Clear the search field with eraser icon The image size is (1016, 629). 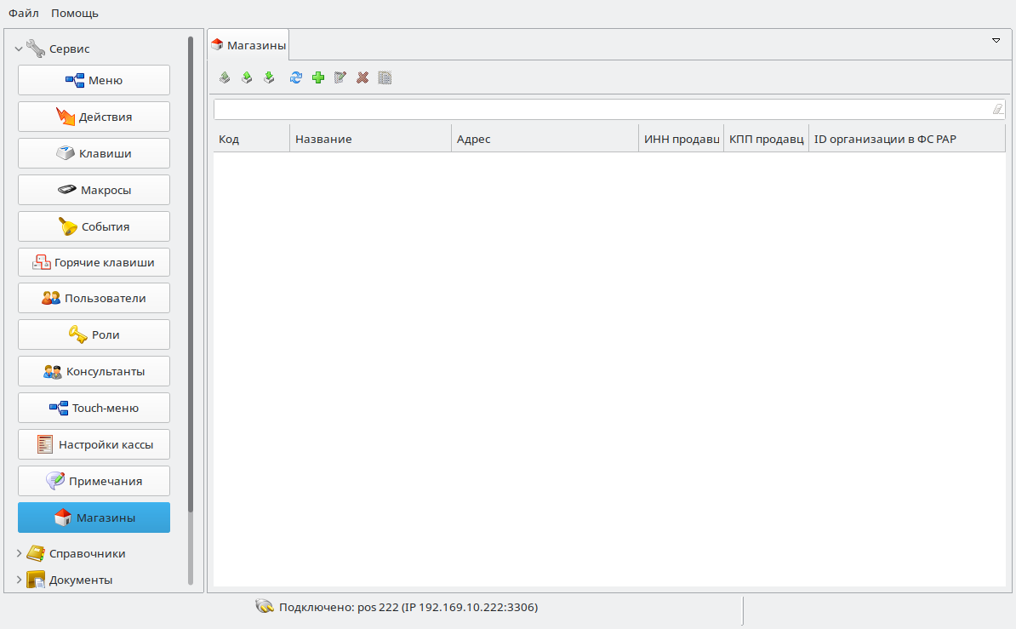pyautogui.click(x=998, y=110)
